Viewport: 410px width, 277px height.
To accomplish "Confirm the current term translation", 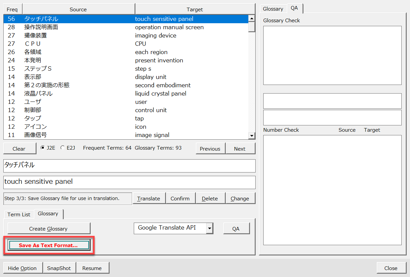I will pyautogui.click(x=180, y=198).
